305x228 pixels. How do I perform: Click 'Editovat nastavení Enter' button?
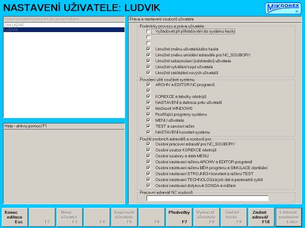[289, 217]
